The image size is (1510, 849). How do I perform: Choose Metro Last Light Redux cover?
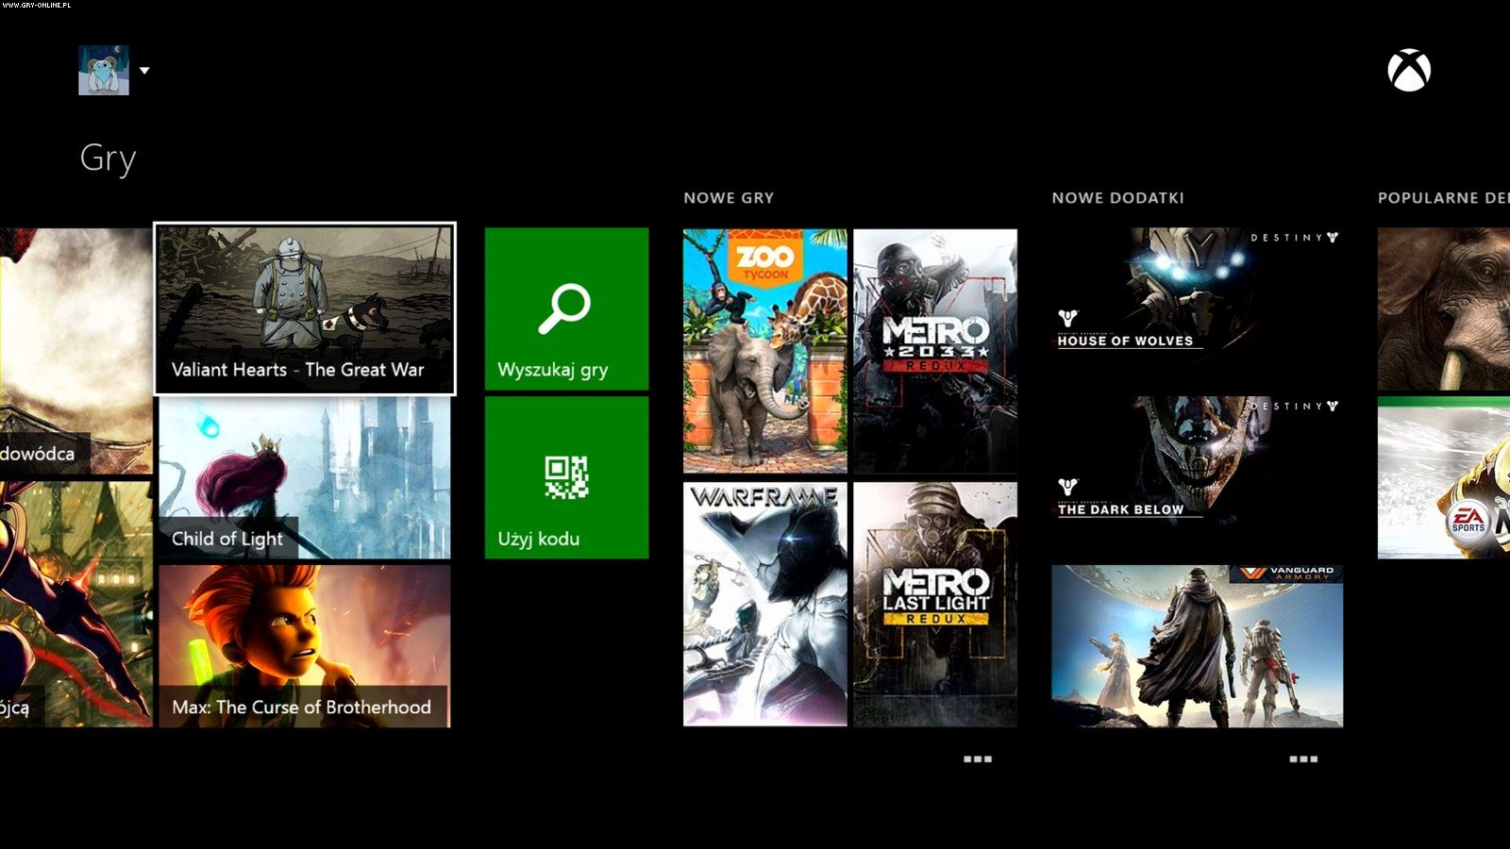point(935,604)
